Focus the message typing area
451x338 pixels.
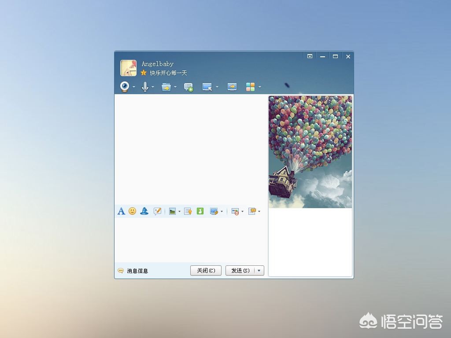191,240
